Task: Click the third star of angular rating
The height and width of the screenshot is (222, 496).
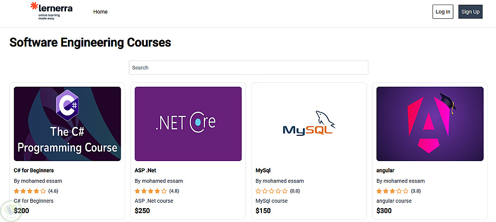Action: point(392,191)
